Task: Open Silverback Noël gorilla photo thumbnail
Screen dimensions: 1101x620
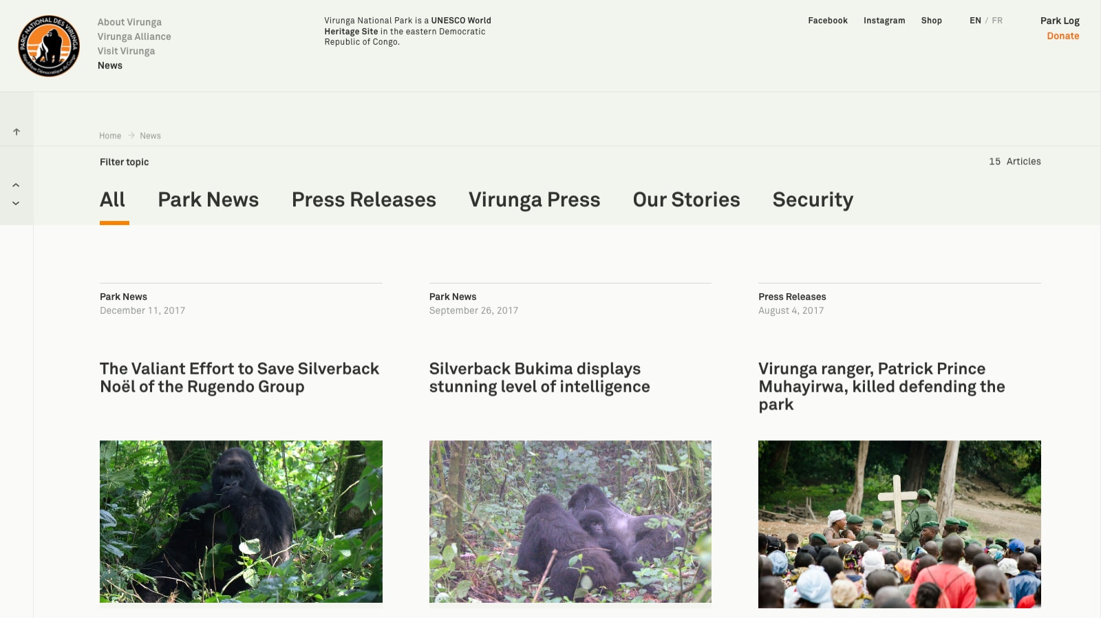Action: (241, 522)
